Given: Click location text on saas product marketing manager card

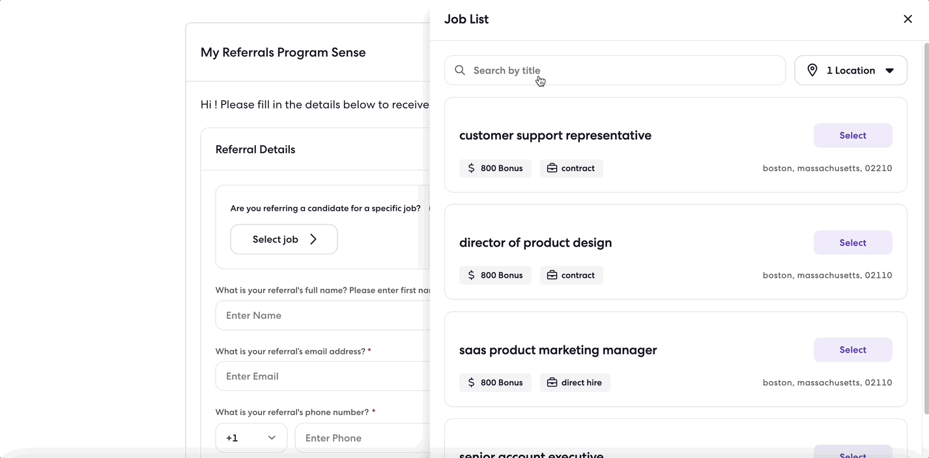Looking at the screenshot, I should (827, 383).
